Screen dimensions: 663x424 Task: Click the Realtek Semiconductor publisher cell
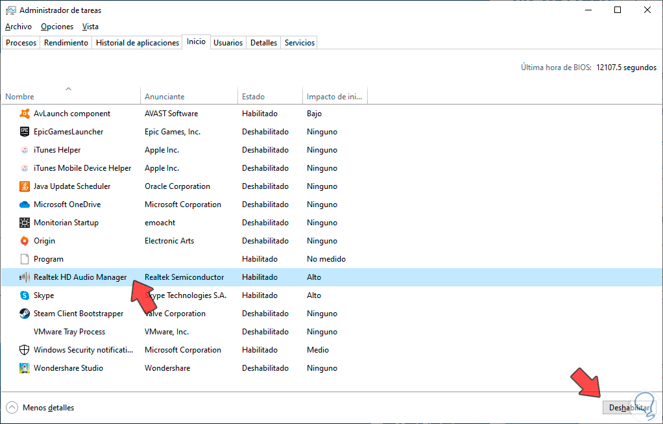pyautogui.click(x=184, y=277)
